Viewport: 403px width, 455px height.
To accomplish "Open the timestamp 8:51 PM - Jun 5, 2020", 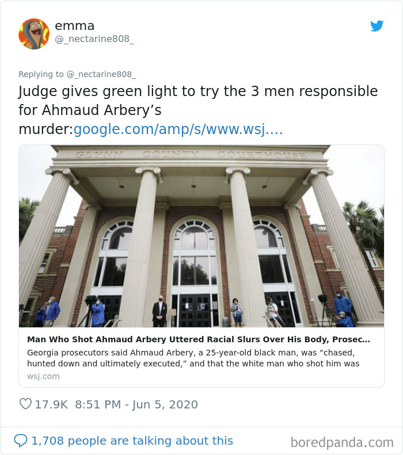I will tap(136, 404).
